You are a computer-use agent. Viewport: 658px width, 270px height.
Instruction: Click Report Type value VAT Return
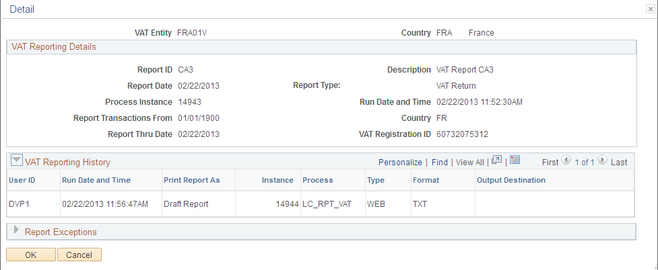(456, 86)
